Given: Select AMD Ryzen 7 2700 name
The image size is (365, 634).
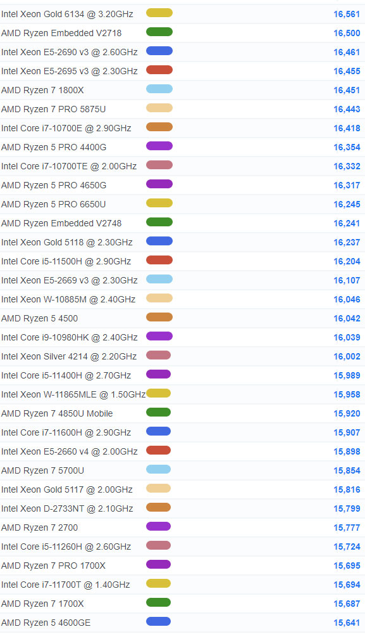Looking at the screenshot, I should point(39,527).
